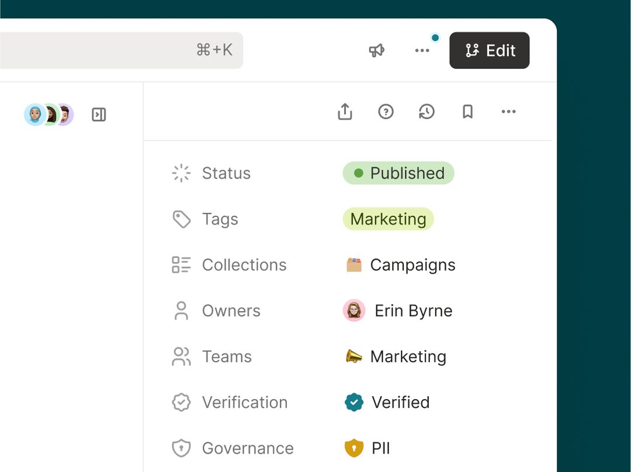631x472 pixels.
Task: Click the Edit button
Action: (489, 51)
